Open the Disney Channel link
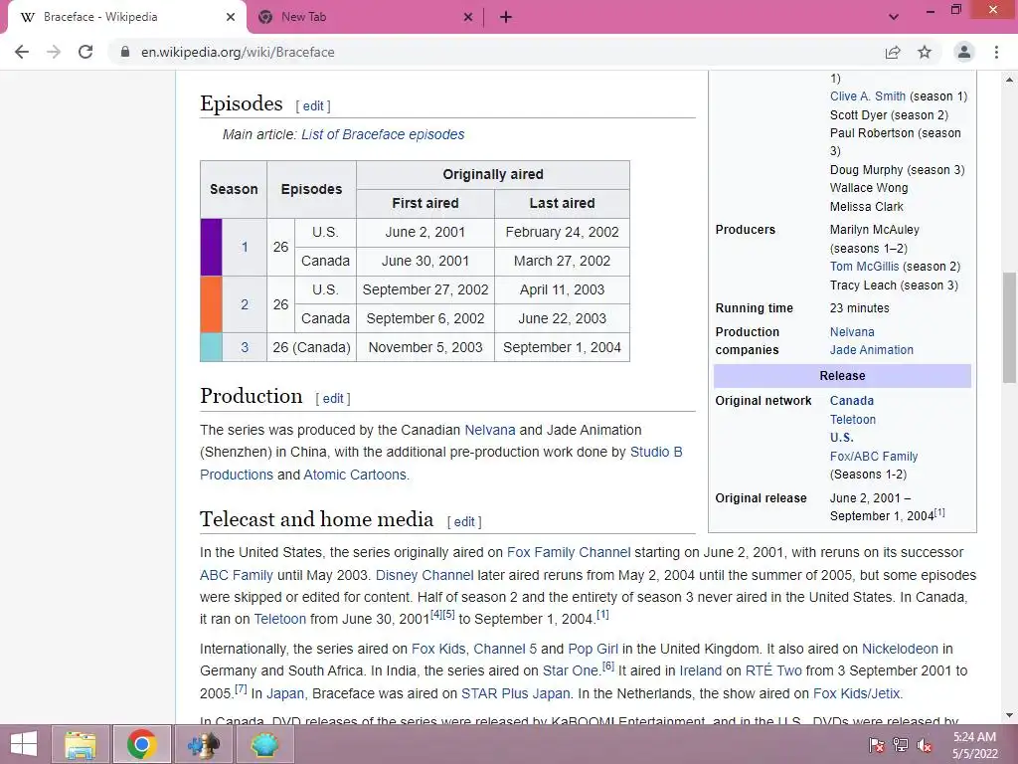 pos(424,575)
